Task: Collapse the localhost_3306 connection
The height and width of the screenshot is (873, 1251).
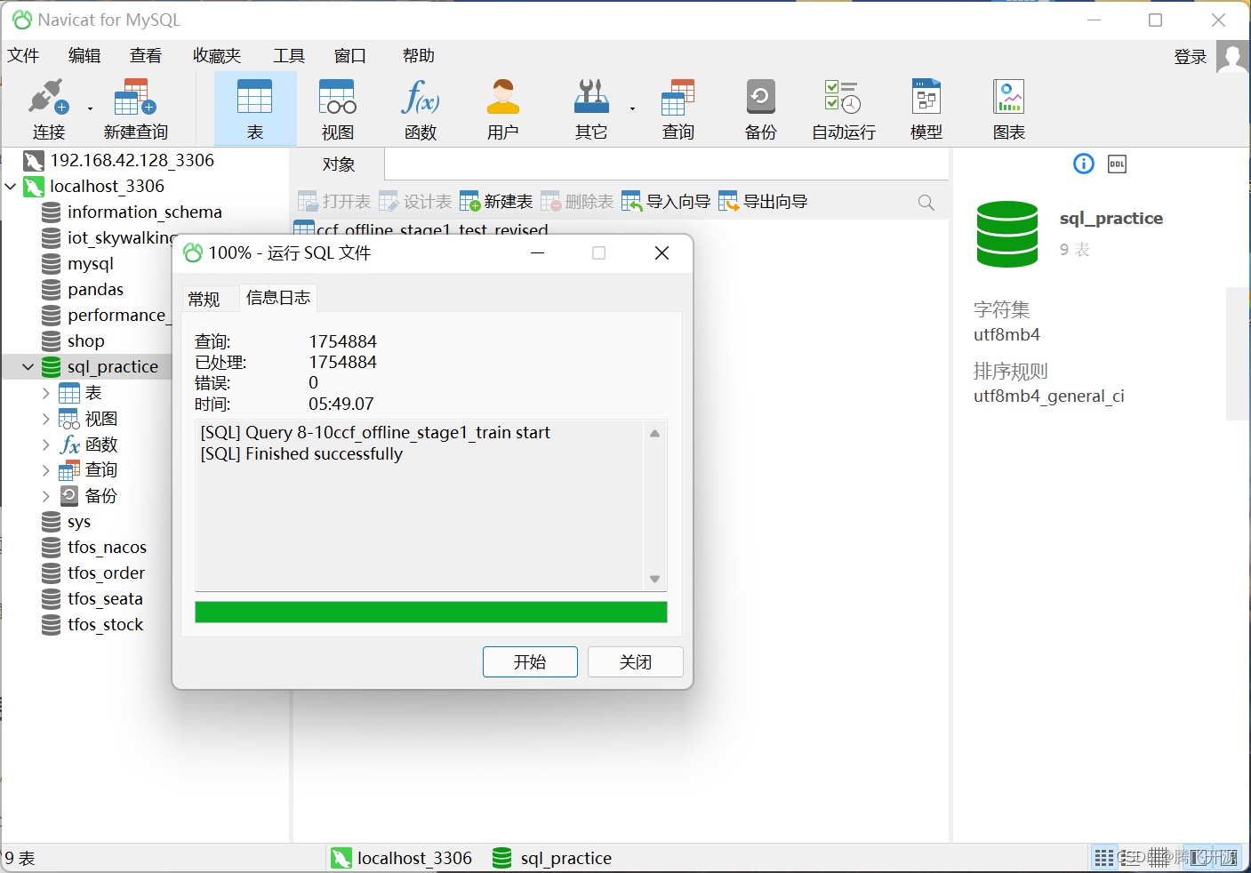Action: click(x=11, y=187)
